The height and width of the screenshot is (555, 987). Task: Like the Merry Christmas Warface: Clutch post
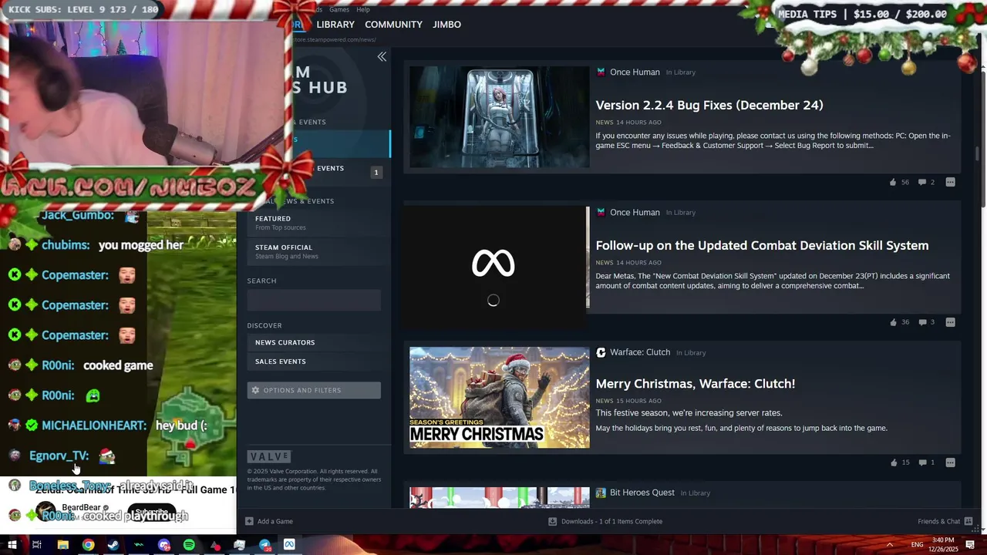tap(894, 463)
